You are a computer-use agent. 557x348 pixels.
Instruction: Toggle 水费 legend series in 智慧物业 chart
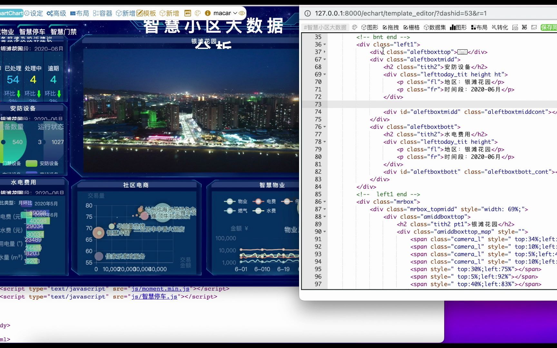[264, 211]
